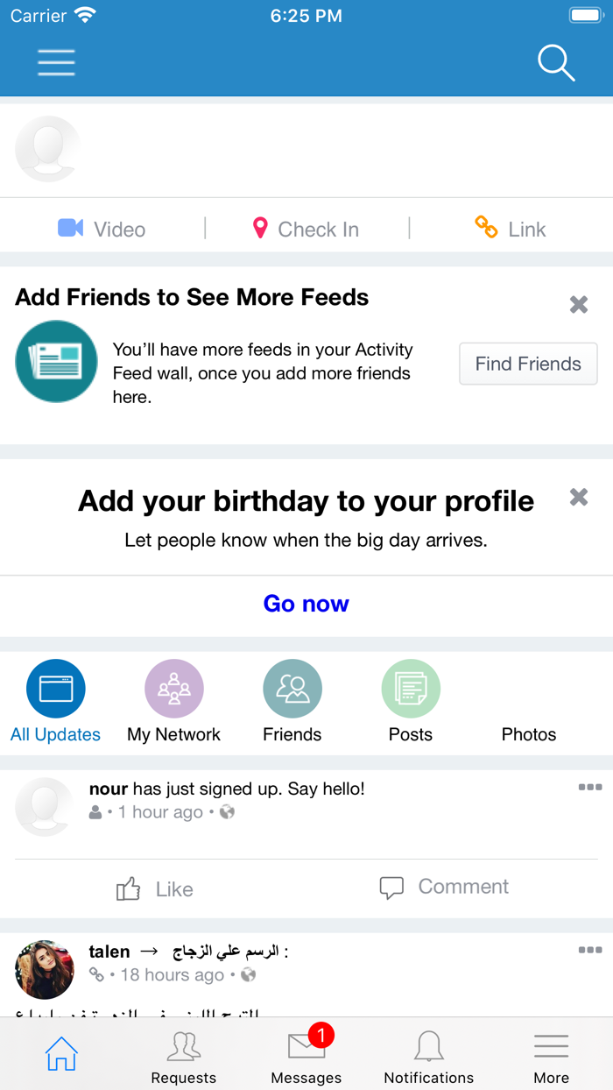This screenshot has height=1090, width=613.
Task: Tap the Check In location option
Action: [x=306, y=229]
